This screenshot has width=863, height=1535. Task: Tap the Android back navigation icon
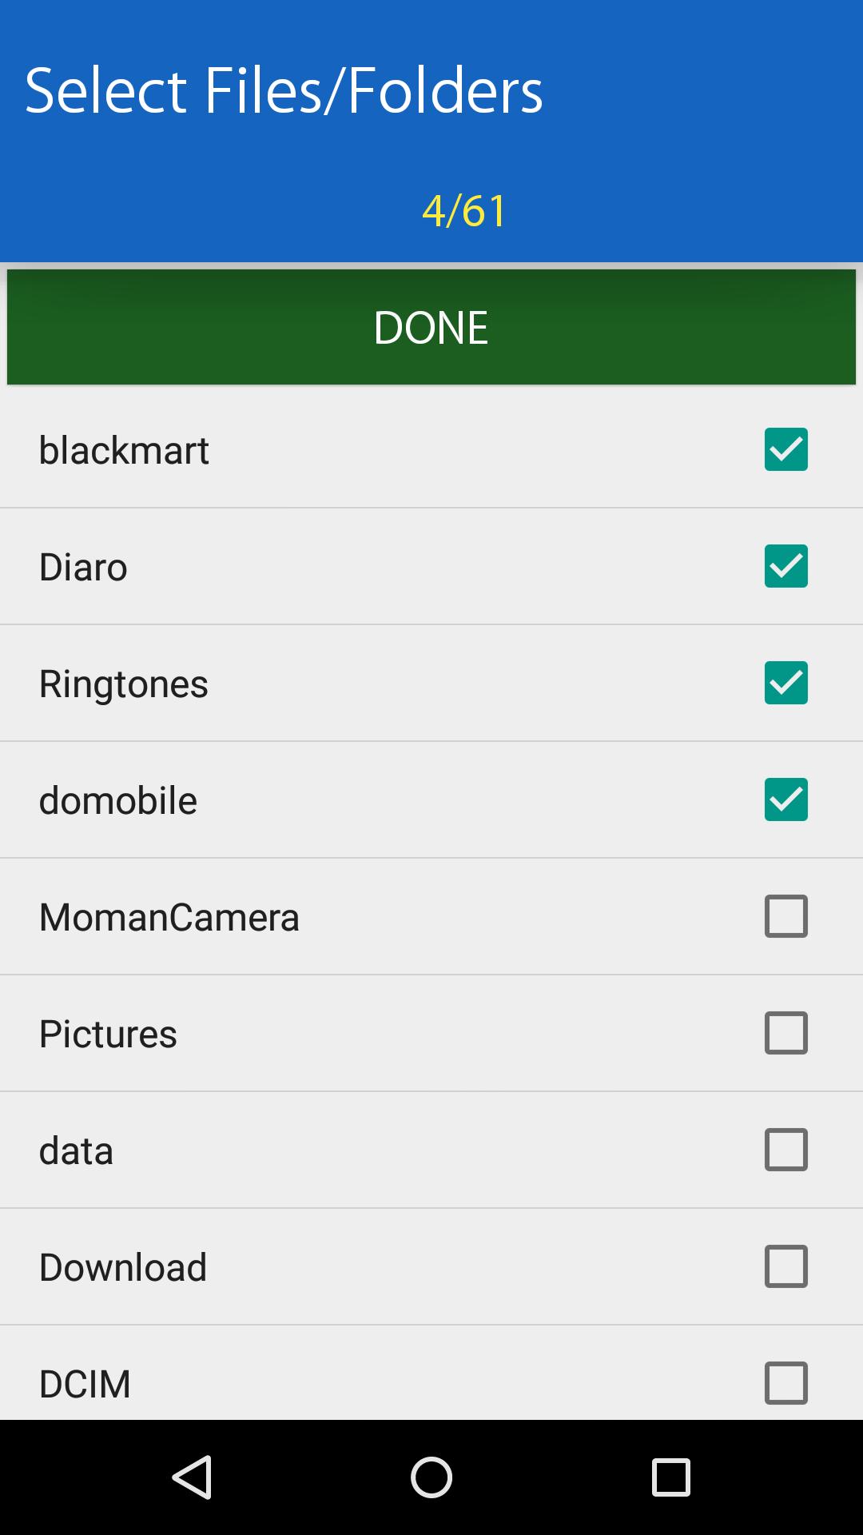(193, 1477)
